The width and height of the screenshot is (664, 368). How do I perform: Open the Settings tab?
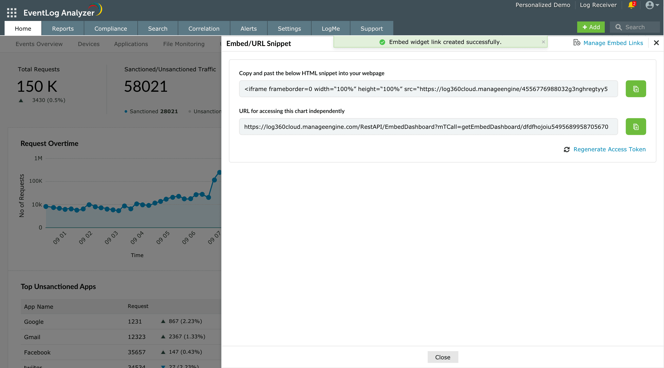(289, 28)
